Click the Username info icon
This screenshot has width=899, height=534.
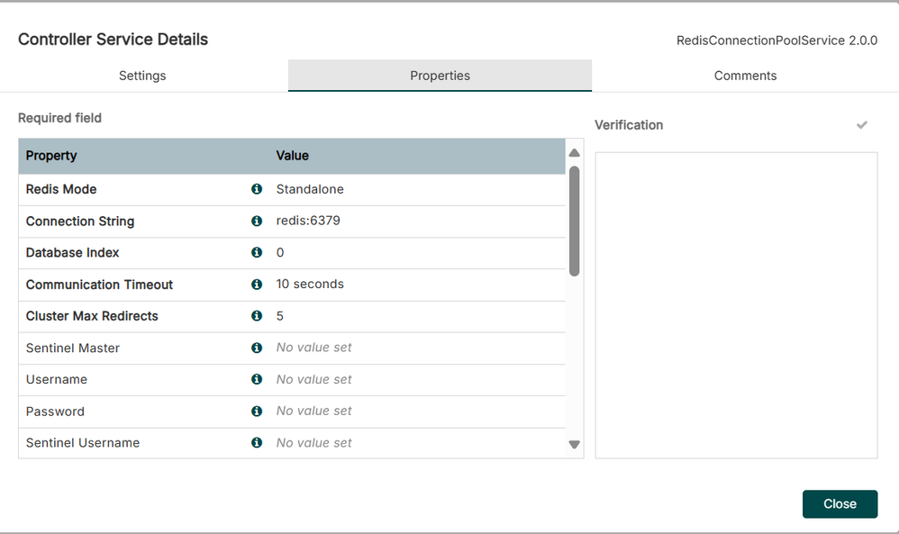pos(256,379)
